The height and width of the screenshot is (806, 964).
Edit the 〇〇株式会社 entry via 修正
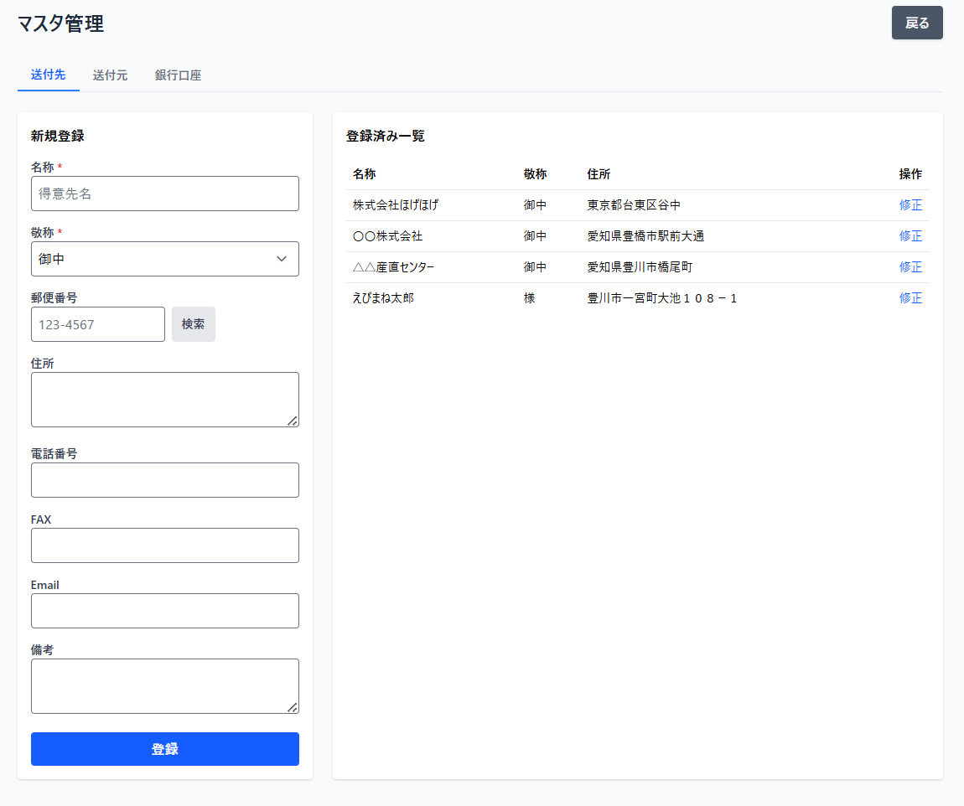(910, 236)
